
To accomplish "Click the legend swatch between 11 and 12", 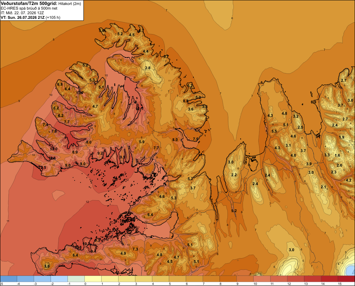I will point(279,279).
